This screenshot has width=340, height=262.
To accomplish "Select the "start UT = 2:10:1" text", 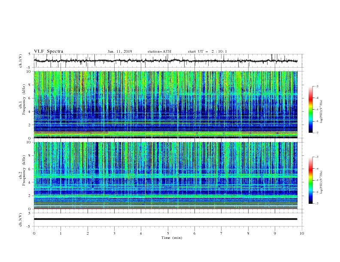I will pos(207,51).
